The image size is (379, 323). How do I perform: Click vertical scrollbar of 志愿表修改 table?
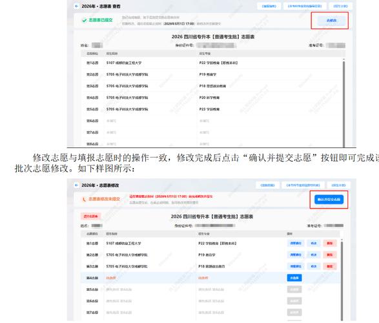tap(342, 281)
